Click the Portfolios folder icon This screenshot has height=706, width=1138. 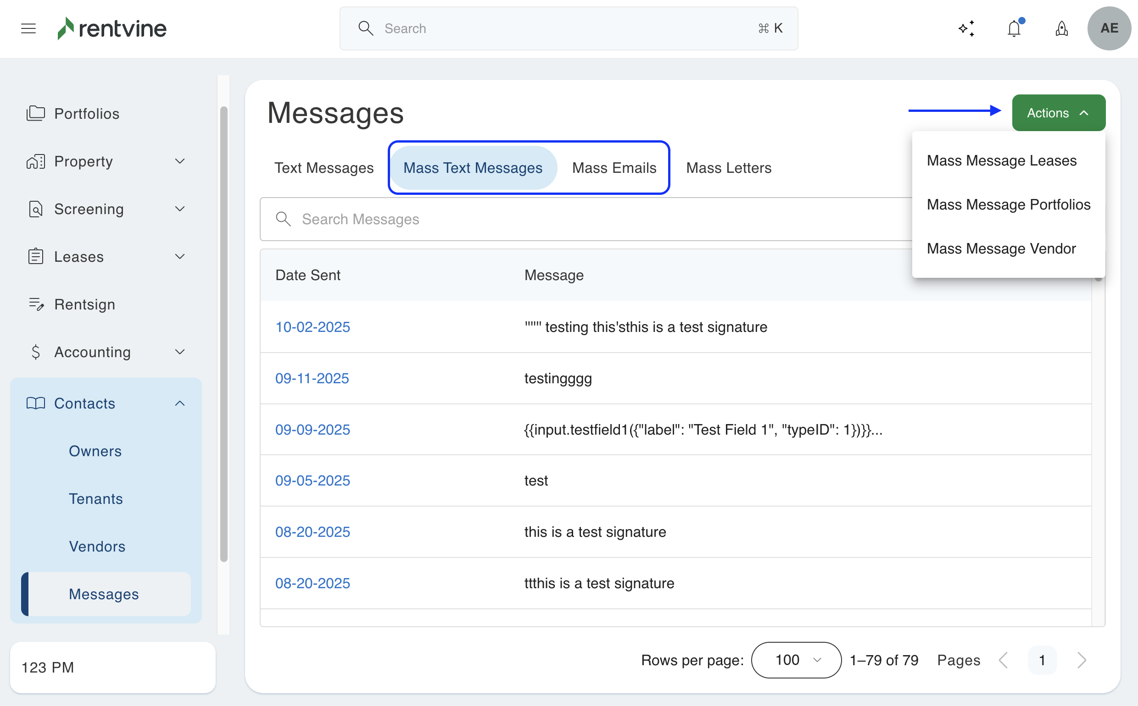pos(35,114)
